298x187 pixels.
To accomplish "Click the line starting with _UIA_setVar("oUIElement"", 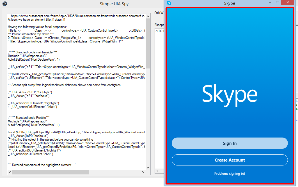I will pos(76,78).
